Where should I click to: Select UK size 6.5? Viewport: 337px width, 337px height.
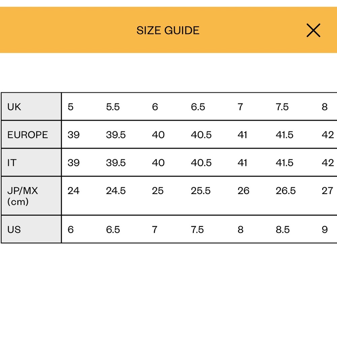[x=198, y=107]
